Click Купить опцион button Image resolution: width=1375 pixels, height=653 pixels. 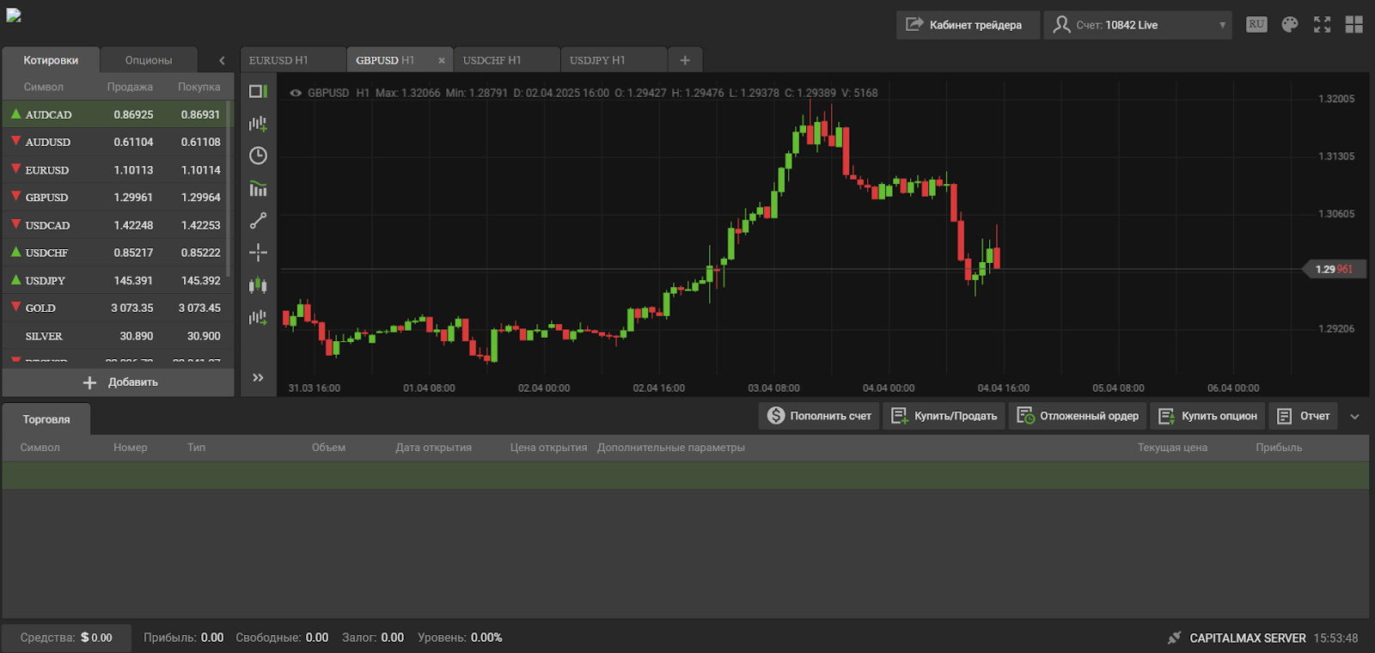point(1207,416)
